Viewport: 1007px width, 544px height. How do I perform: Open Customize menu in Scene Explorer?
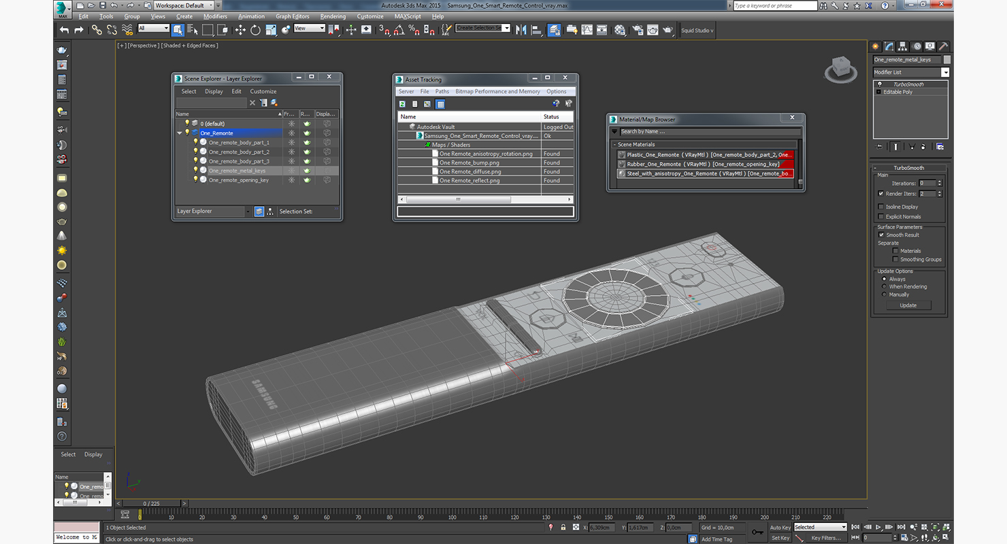click(263, 91)
